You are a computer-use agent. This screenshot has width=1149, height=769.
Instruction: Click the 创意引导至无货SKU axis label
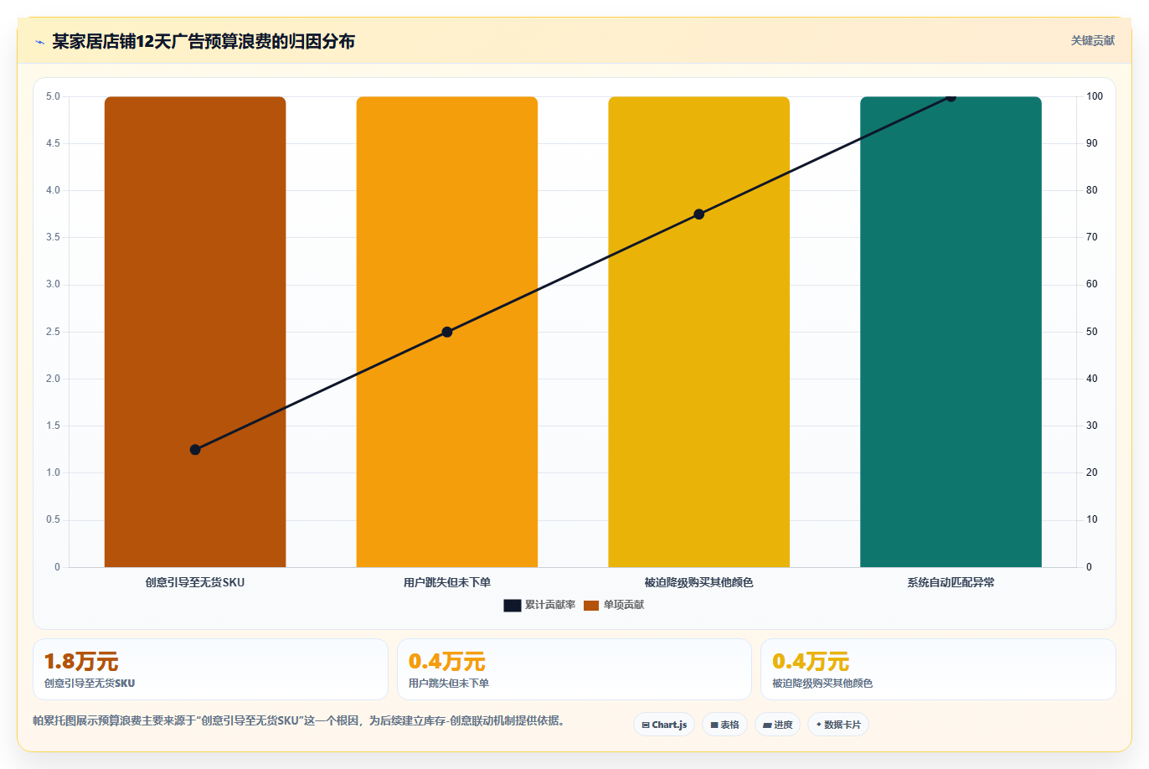pos(195,582)
